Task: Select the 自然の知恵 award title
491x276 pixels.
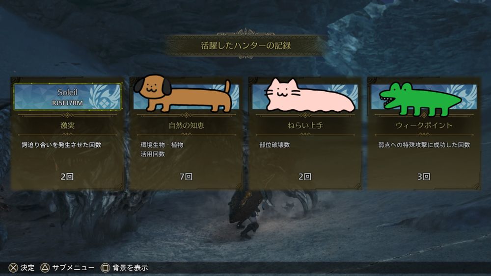Action: (186, 125)
